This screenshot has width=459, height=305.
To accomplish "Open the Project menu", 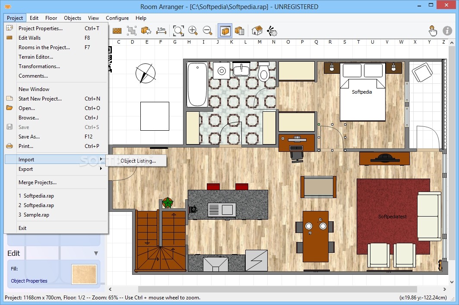I will [x=15, y=18].
